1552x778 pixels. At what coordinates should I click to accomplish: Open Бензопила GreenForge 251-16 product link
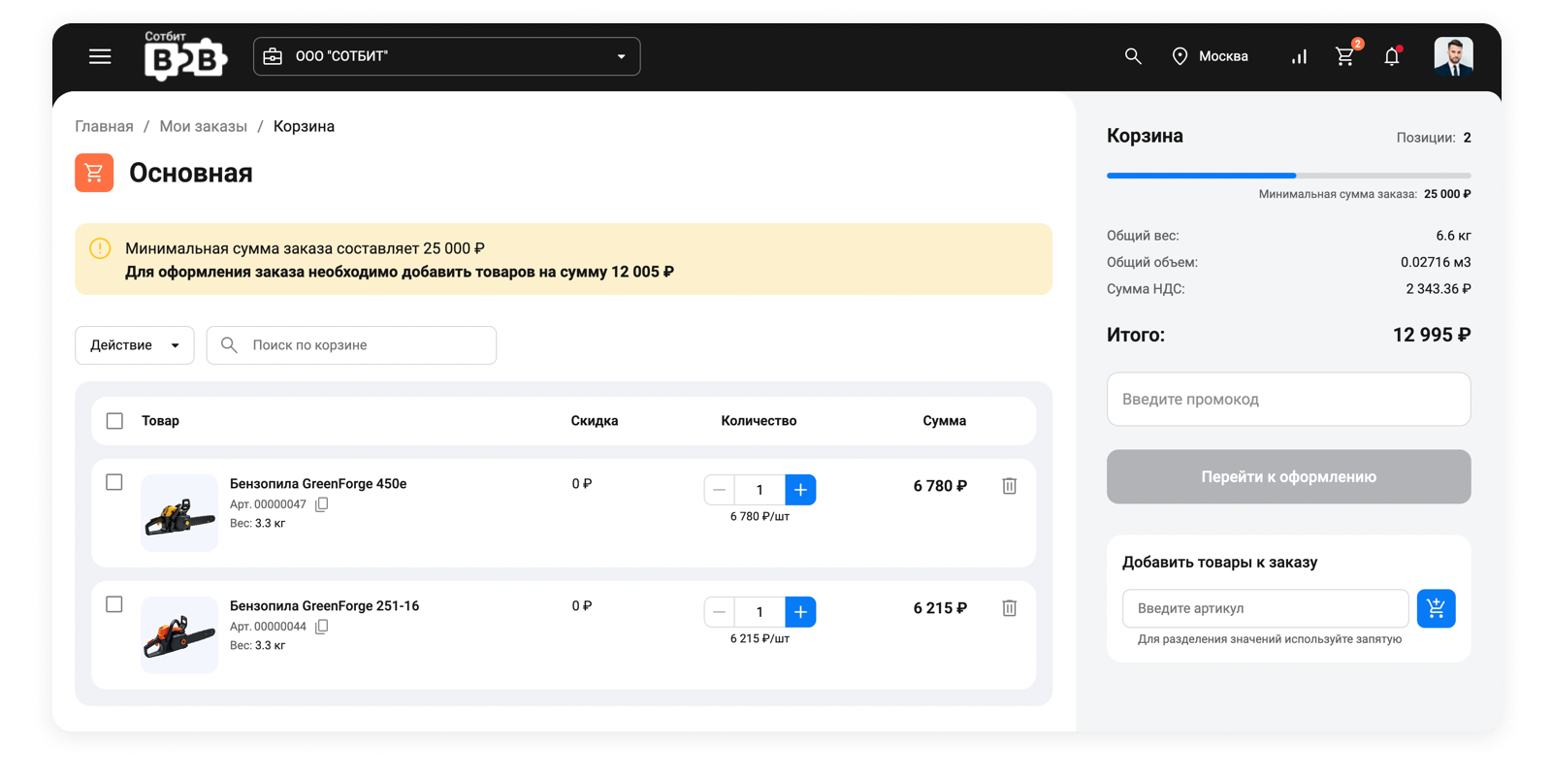[324, 605]
